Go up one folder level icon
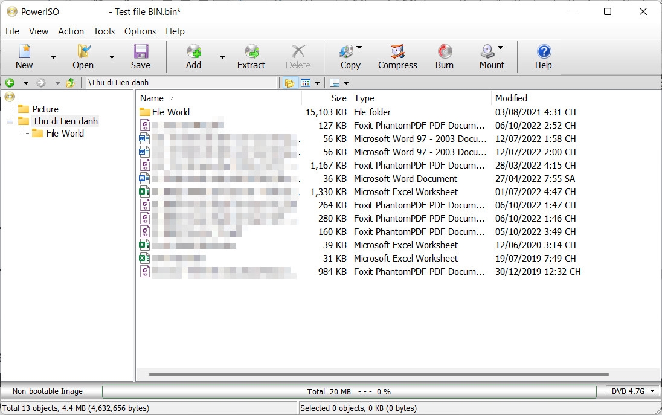Image resolution: width=662 pixels, height=415 pixels. [71, 83]
